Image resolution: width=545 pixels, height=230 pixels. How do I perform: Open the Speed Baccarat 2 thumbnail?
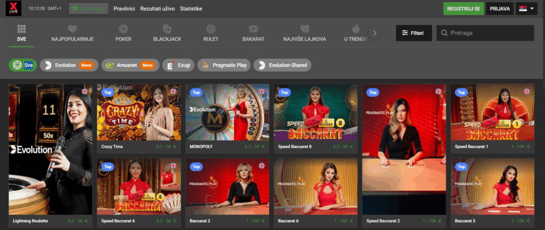(x=404, y=149)
